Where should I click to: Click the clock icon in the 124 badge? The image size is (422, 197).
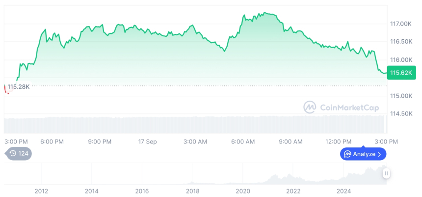(x=13, y=153)
